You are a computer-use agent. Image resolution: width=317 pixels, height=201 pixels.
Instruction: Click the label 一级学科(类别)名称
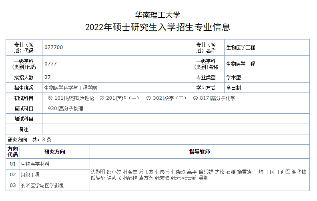(206, 64)
